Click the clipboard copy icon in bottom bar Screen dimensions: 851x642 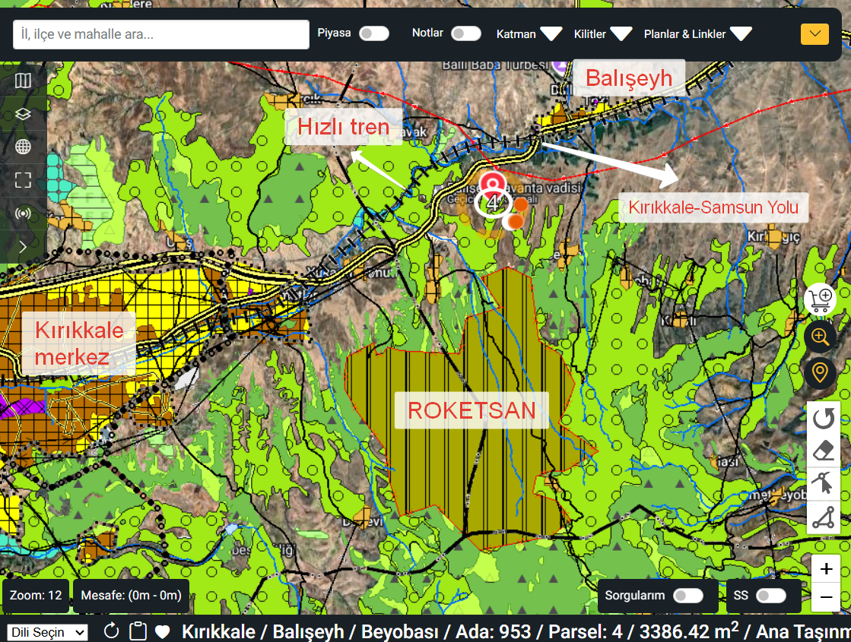(x=138, y=631)
